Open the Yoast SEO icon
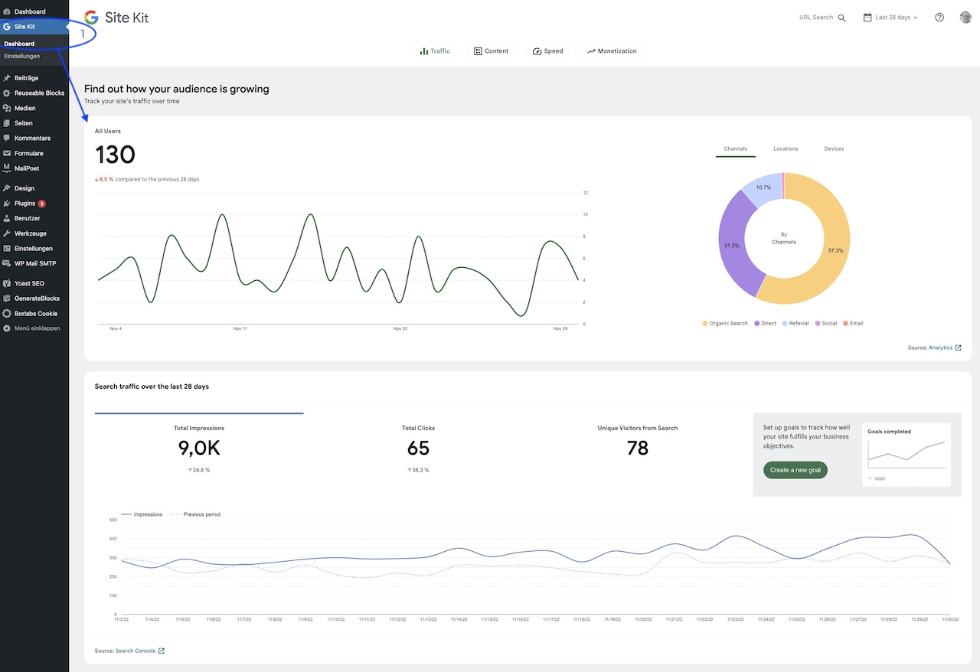The width and height of the screenshot is (980, 672). [7, 284]
